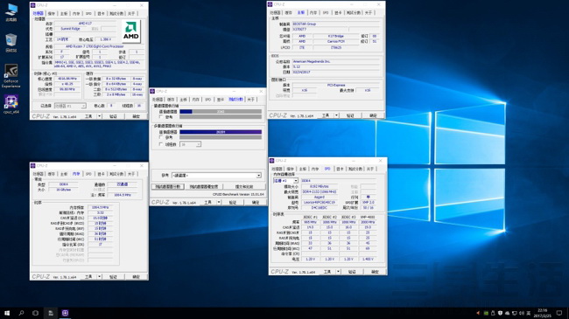Open the network tray icon
The height and width of the screenshot is (319, 569).
(515, 313)
